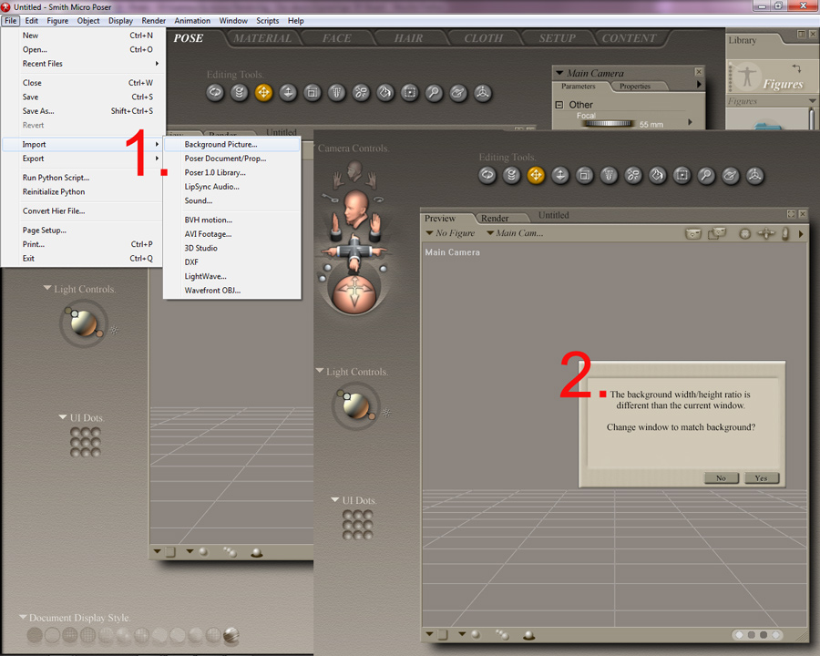Open the Render menu in the menu bar
Screen dimensions: 820x656
tap(153, 21)
